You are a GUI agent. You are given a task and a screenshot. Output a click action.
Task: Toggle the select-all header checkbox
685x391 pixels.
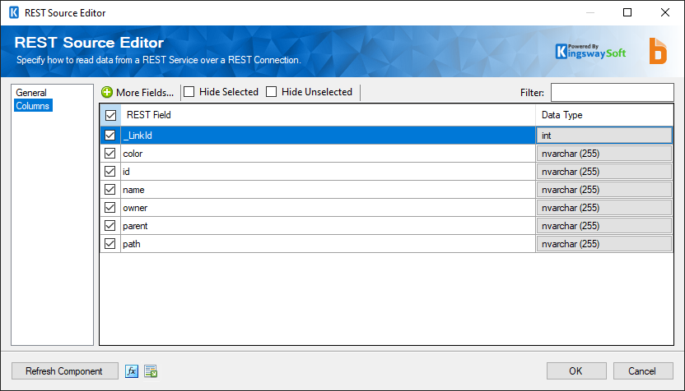pyautogui.click(x=110, y=115)
